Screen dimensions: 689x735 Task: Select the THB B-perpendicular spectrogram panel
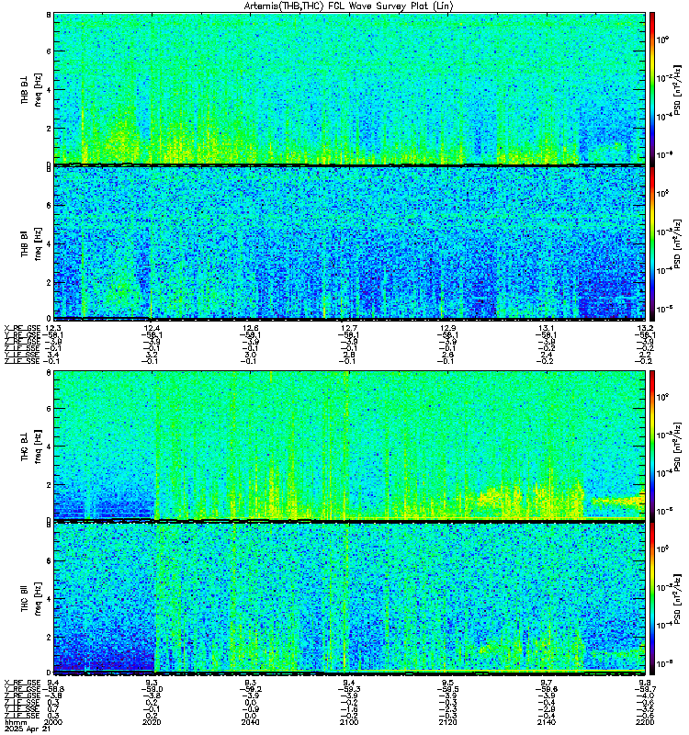coord(349,88)
